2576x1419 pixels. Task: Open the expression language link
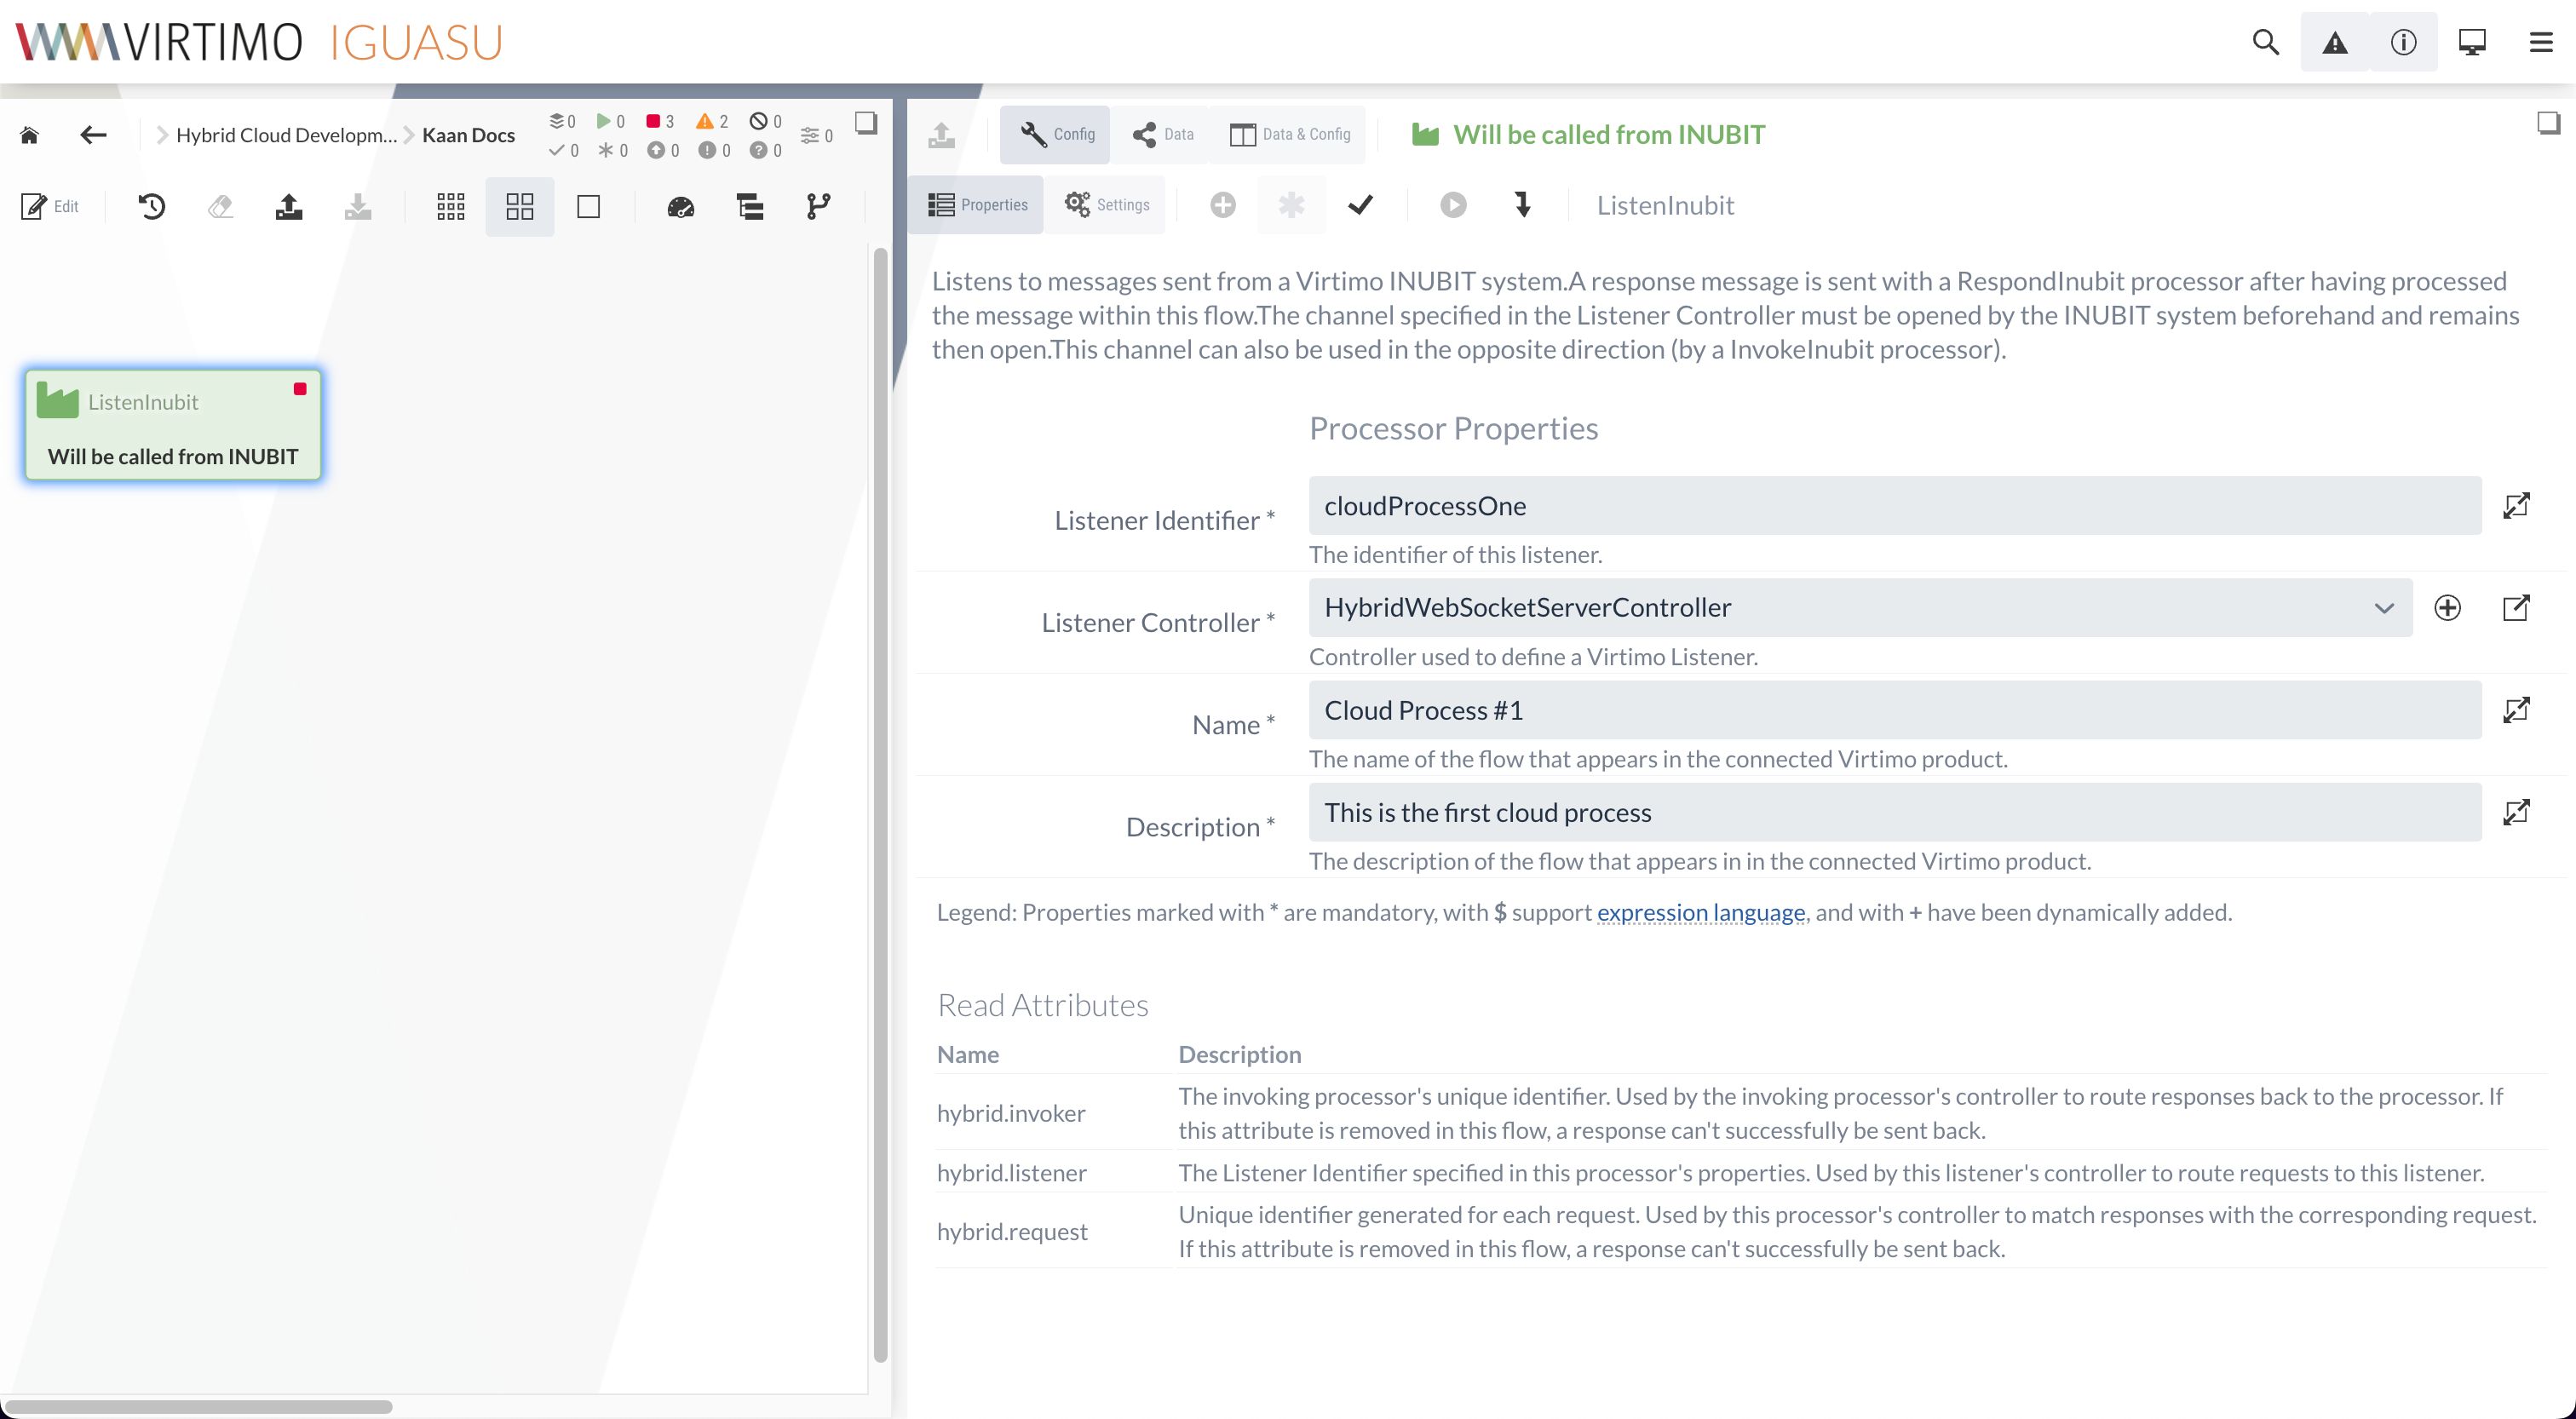point(1700,912)
